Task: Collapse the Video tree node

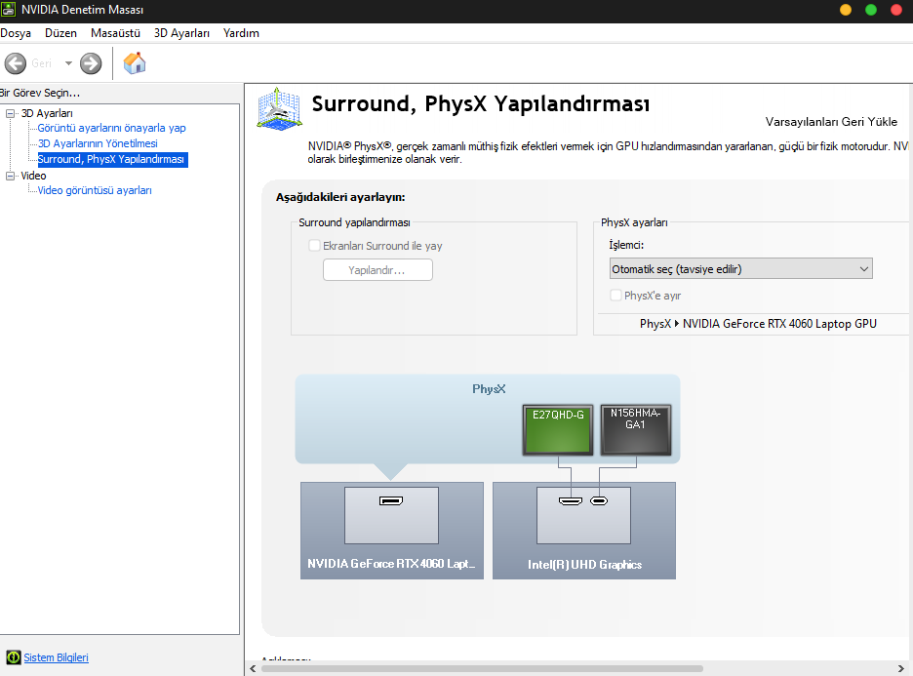Action: tap(11, 176)
